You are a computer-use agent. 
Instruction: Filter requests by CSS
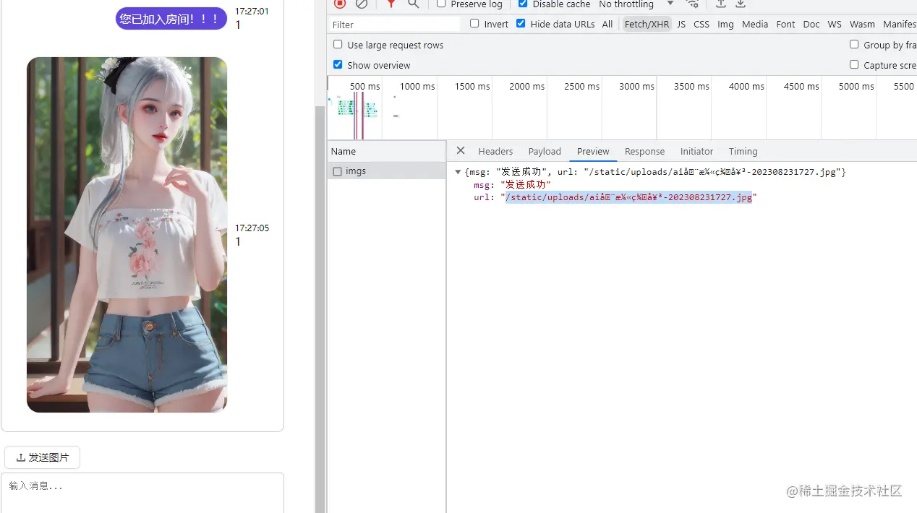click(701, 25)
